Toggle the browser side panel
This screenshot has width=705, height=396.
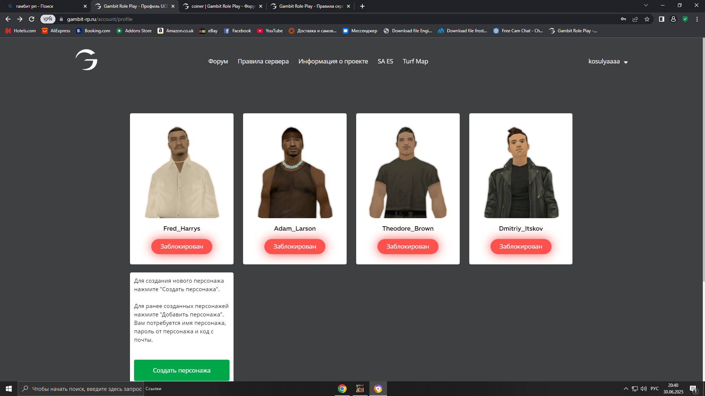coord(662,19)
